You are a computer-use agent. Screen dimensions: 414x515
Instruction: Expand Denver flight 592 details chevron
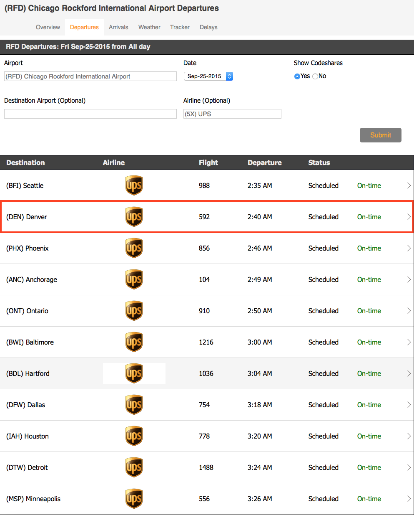tap(409, 217)
